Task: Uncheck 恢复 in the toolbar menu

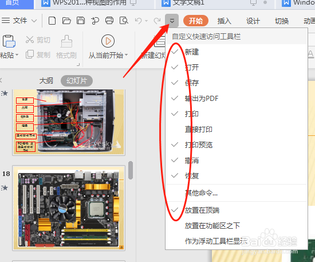Action: [237, 176]
